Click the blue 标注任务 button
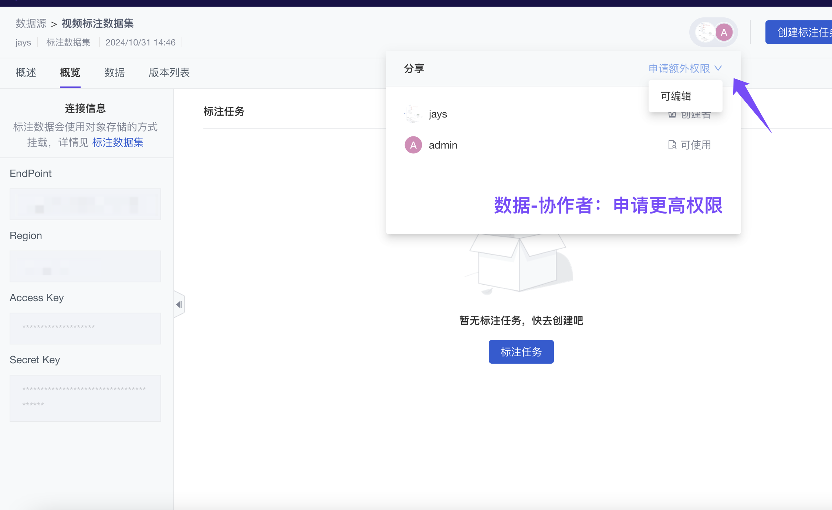 coord(521,352)
